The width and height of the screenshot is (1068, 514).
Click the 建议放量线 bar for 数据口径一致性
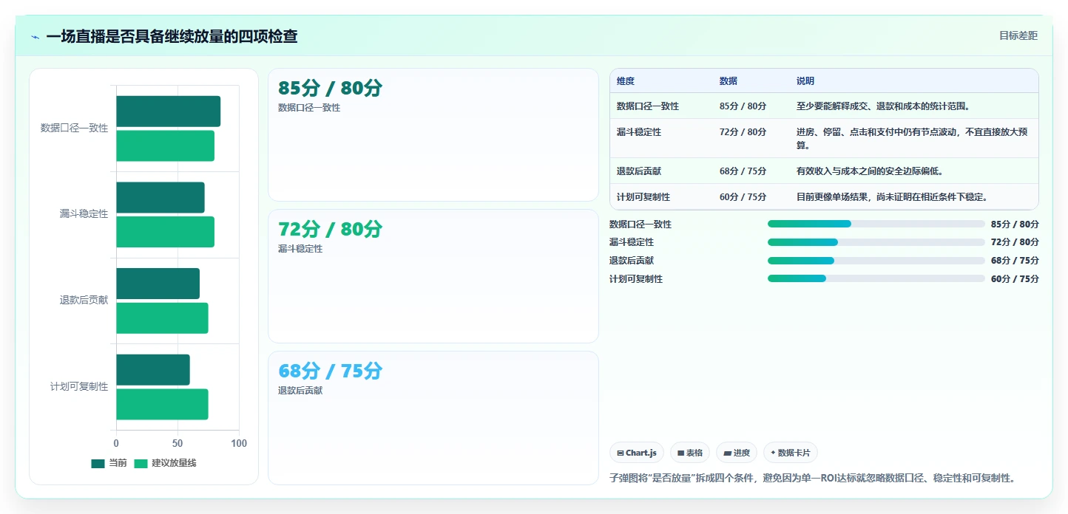tap(165, 145)
